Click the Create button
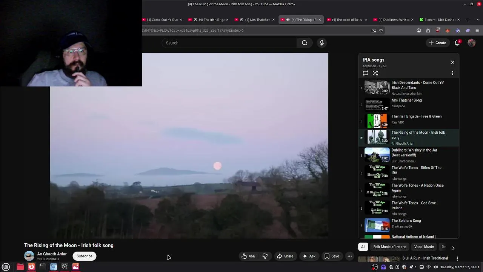 point(437,43)
